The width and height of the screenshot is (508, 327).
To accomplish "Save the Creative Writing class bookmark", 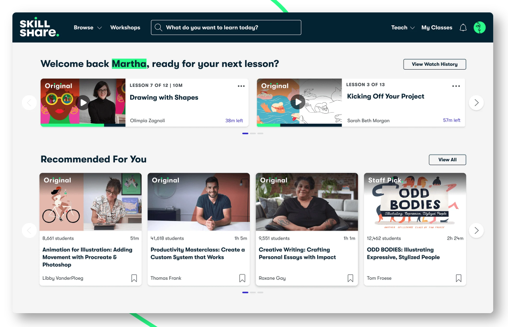I will [351, 278].
